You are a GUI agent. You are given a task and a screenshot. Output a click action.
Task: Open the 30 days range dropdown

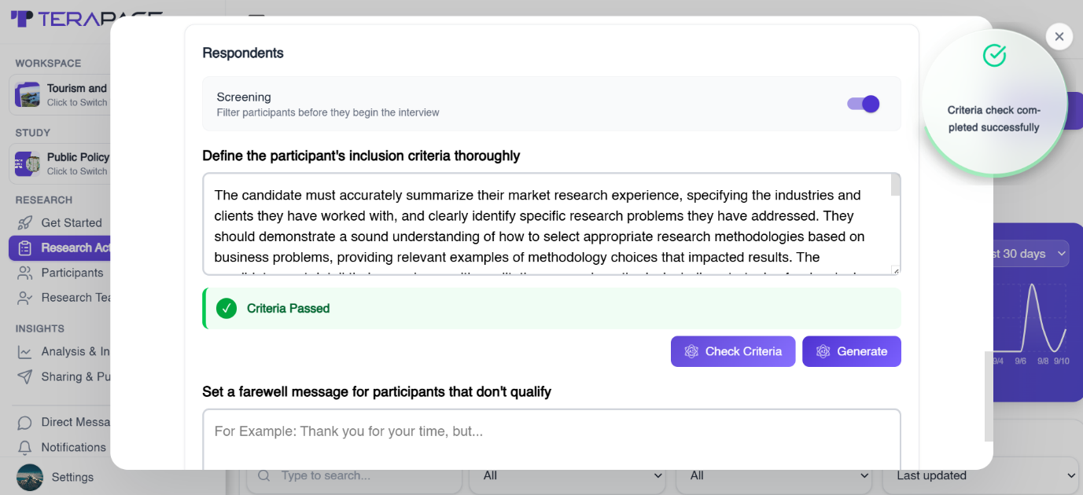click(x=1030, y=253)
